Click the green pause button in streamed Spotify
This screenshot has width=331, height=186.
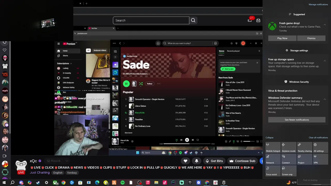(x=126, y=84)
